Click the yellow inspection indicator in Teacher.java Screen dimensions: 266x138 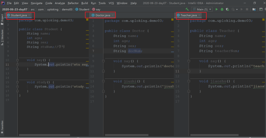coord(263,20)
